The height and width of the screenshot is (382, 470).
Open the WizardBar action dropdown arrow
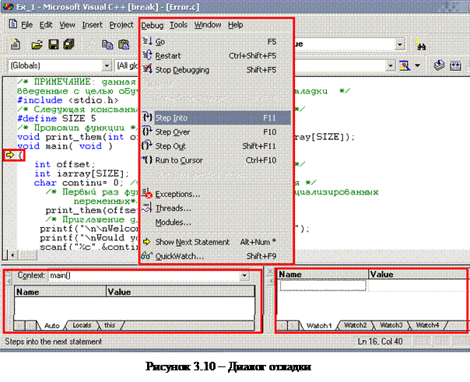(417, 65)
